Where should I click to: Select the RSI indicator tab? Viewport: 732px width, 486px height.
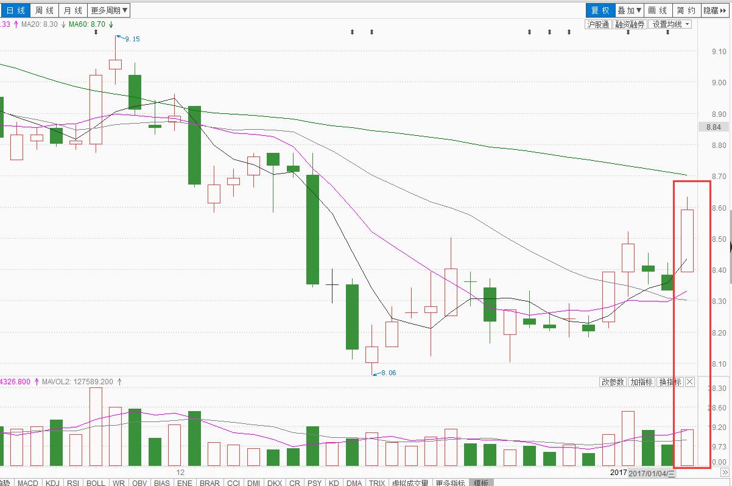point(73,482)
